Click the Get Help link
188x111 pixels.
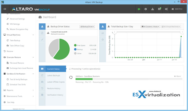(11, 102)
